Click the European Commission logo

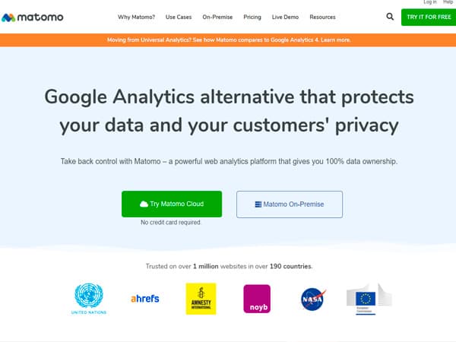pyautogui.click(x=369, y=299)
